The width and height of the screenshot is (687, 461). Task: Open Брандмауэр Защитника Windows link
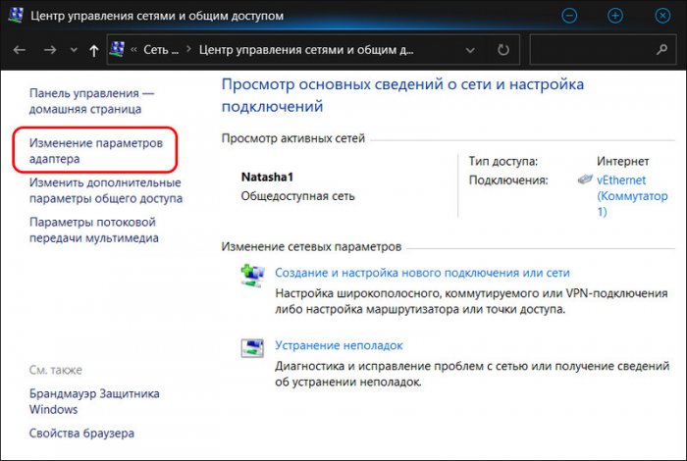(94, 401)
